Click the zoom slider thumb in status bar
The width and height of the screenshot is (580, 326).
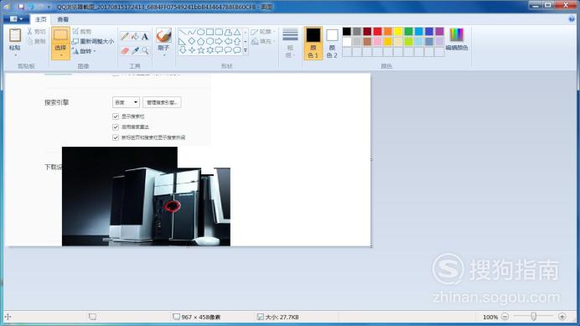[x=533, y=317]
